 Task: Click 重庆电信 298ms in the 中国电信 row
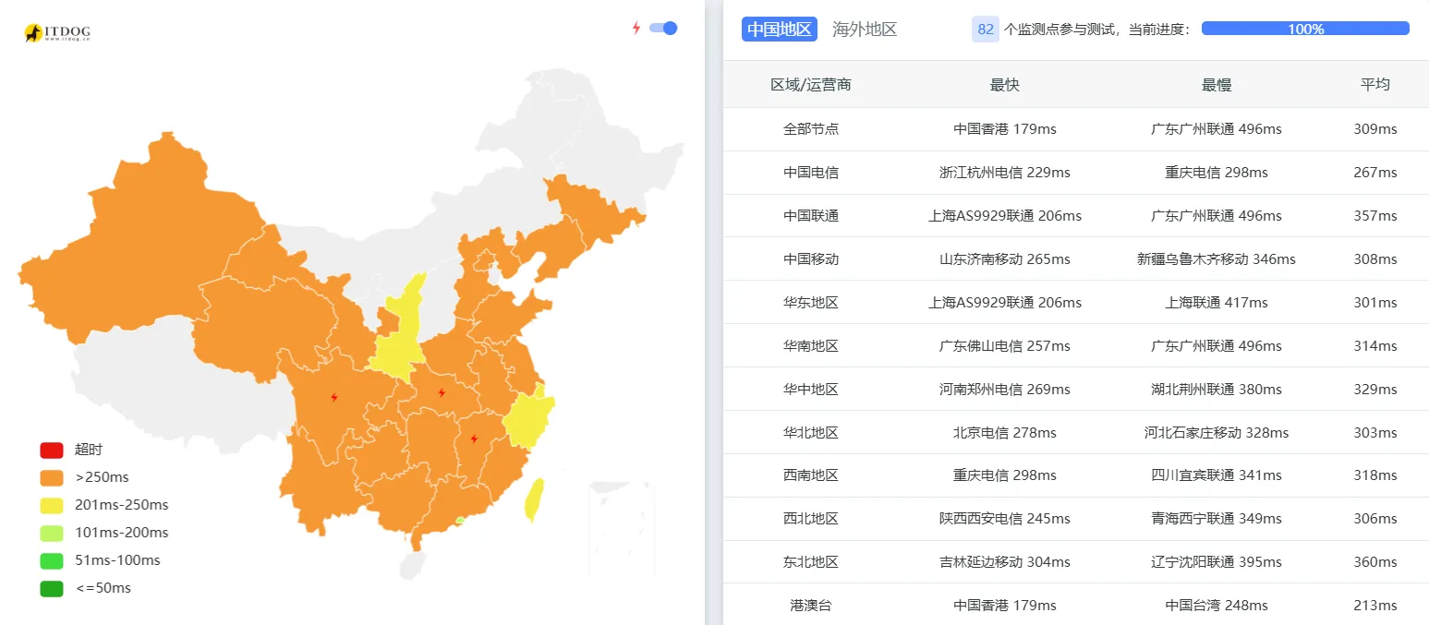coord(1217,173)
